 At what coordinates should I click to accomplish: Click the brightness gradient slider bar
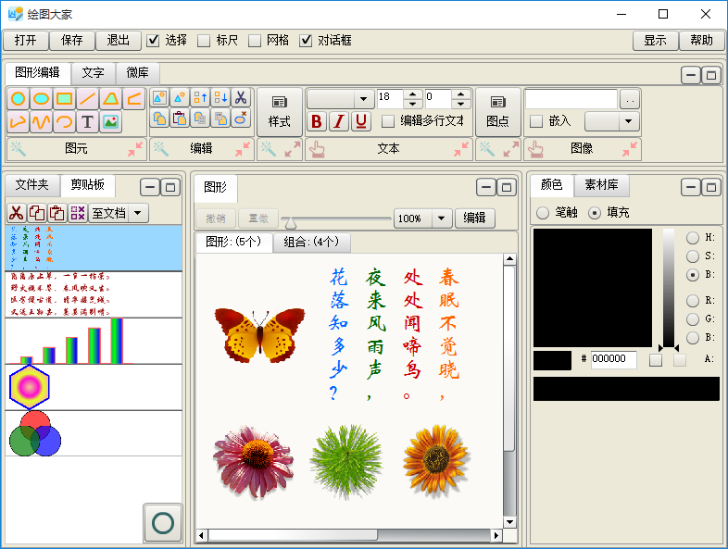[669, 288]
